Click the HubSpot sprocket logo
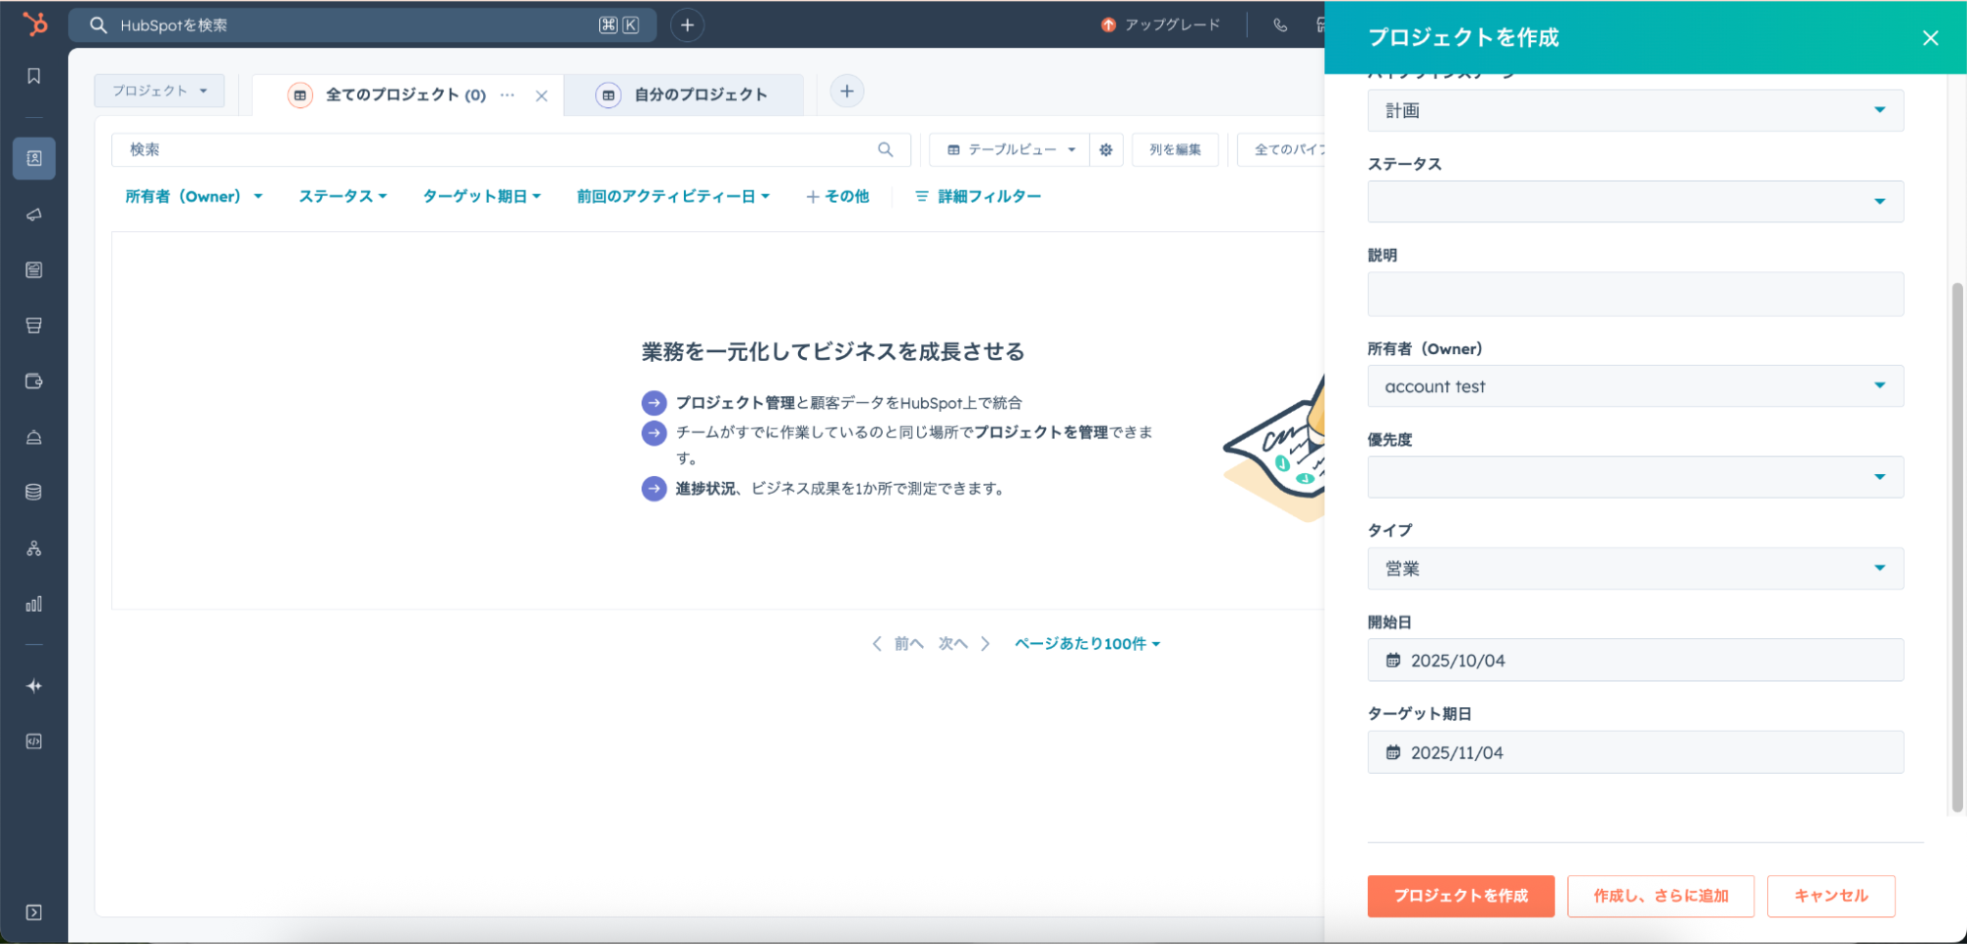This screenshot has width=1967, height=945. (x=34, y=24)
